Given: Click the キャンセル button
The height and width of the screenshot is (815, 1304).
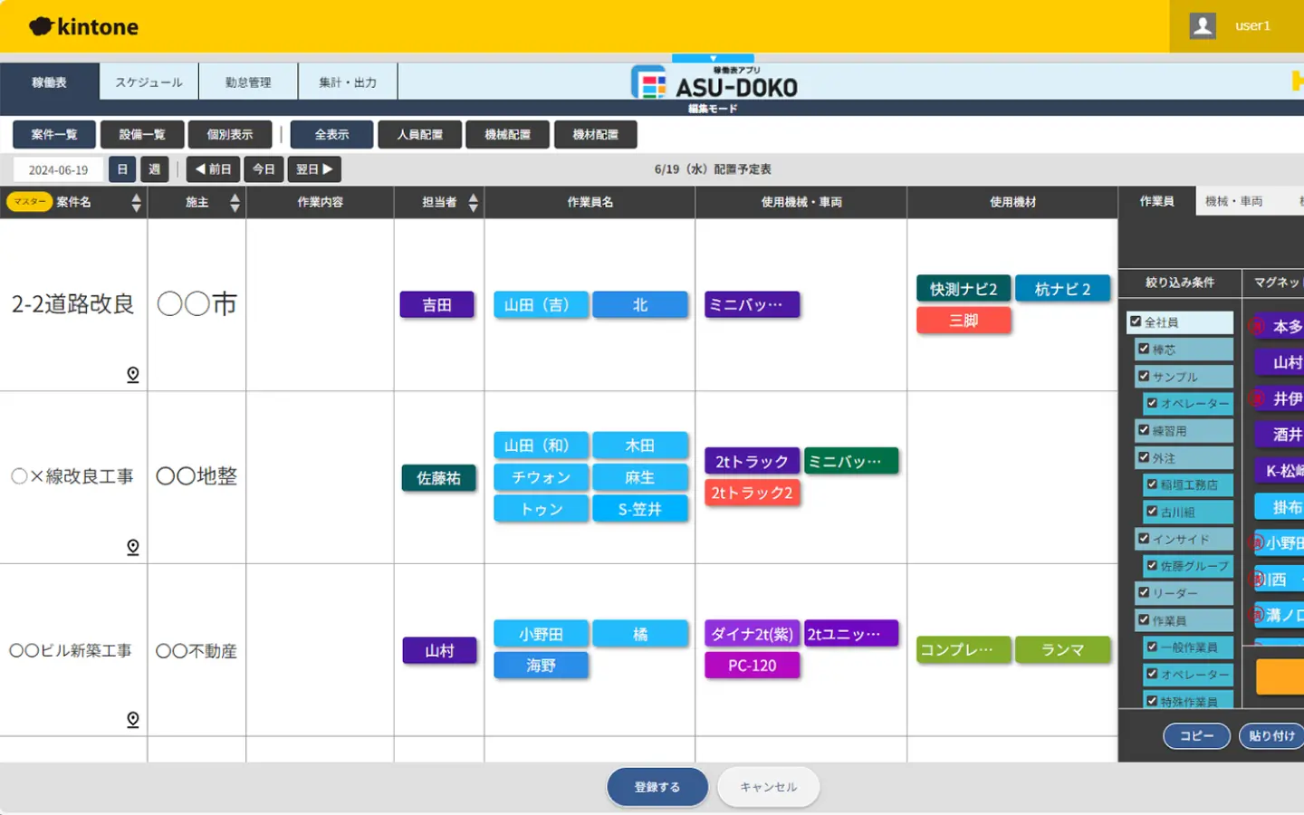Looking at the screenshot, I should click(768, 787).
